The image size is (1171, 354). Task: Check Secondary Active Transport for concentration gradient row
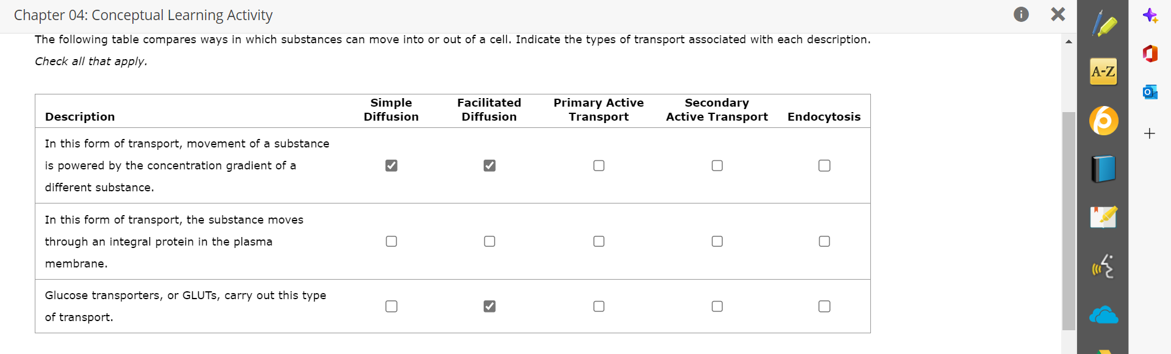click(x=717, y=166)
